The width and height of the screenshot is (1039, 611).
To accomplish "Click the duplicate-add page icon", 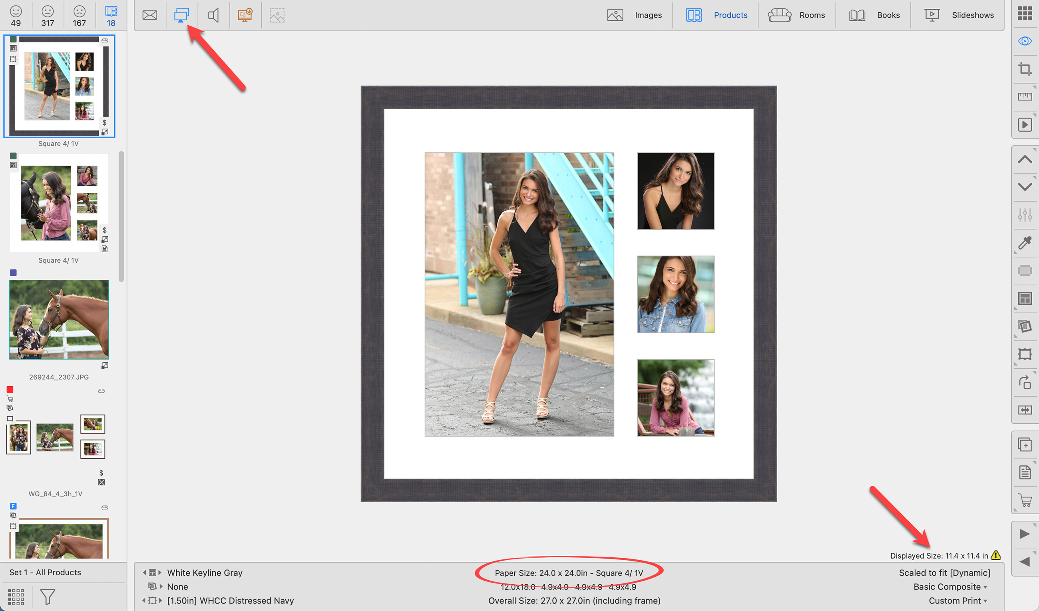I will [x=1025, y=445].
